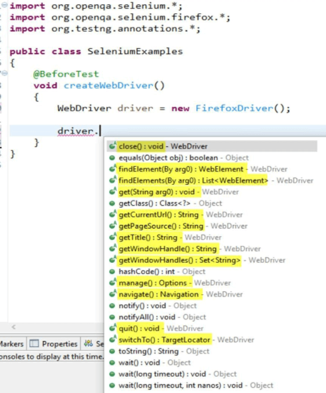This screenshot has width=326, height=393.
Task: Click the createWebDriver method name
Action: pos(108,85)
